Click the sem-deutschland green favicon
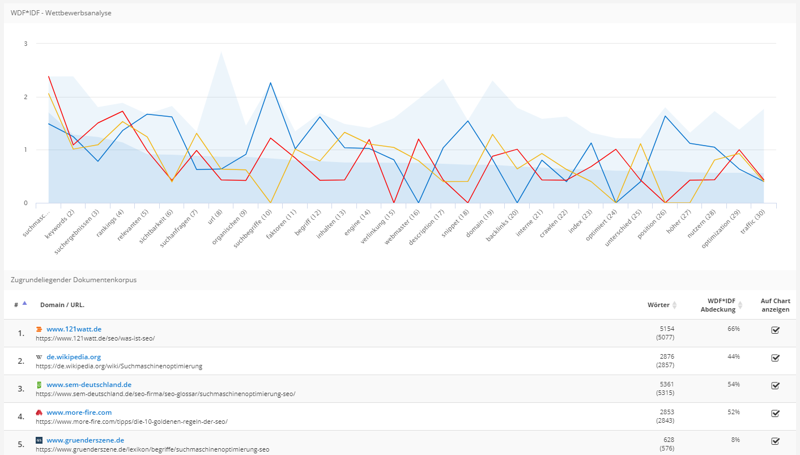The height and width of the screenshot is (455, 800). pos(39,385)
